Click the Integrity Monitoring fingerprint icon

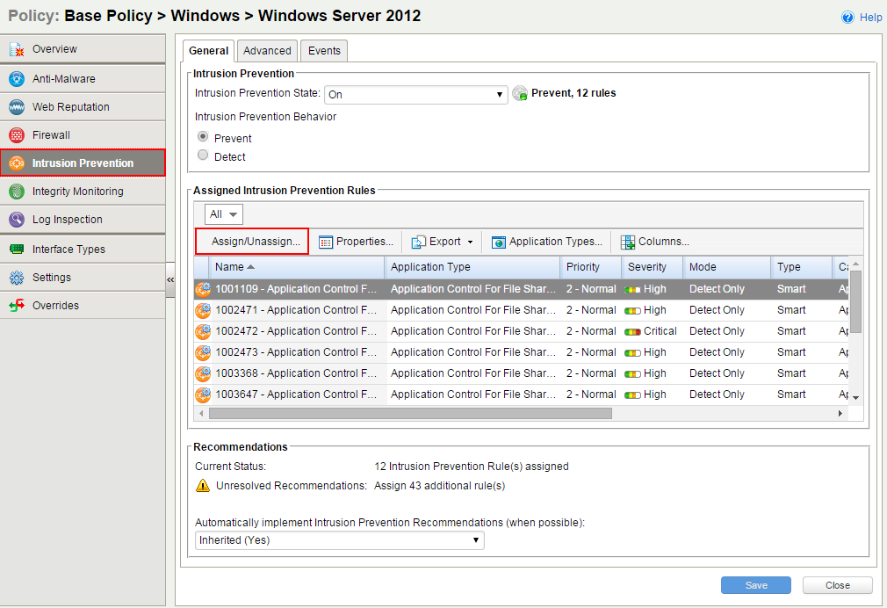[17, 192]
